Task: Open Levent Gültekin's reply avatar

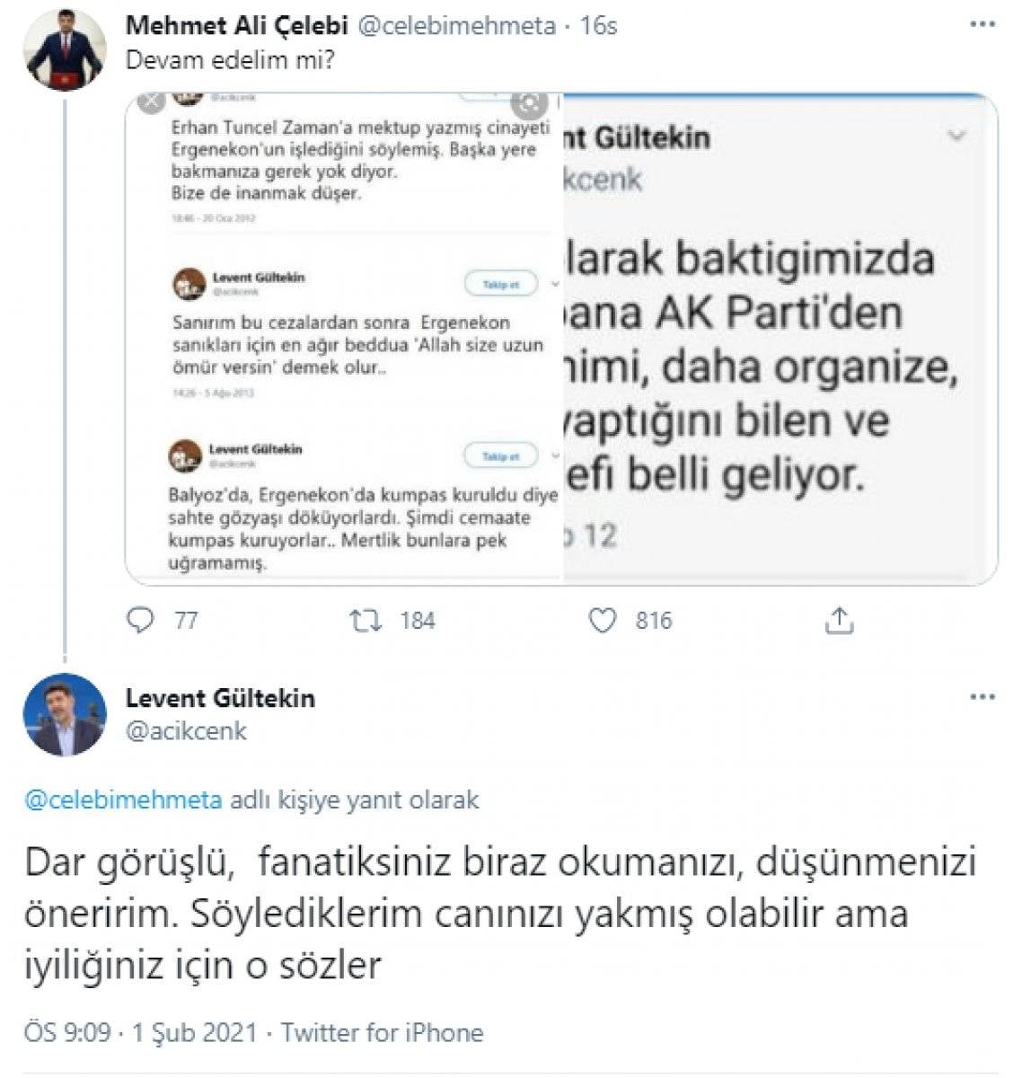Action: click(x=65, y=714)
